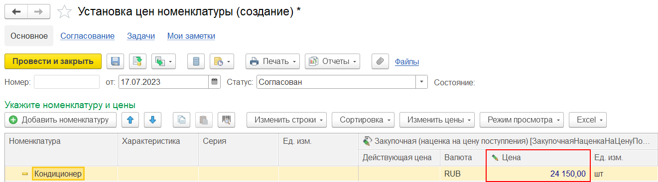
Task: Click the Номенклатура column header
Action: coord(61,150)
